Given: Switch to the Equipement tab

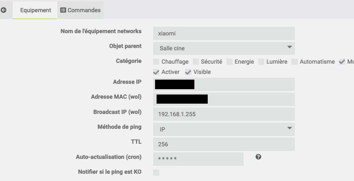Looking at the screenshot, I should (35, 10).
